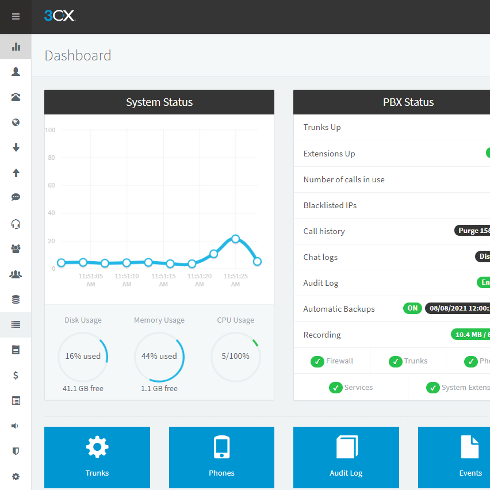Viewport: 490px width, 490px height.
Task: Click Number of calls in use
Action: coord(344,179)
